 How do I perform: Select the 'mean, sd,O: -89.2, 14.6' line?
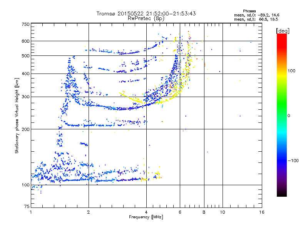[256, 15]
